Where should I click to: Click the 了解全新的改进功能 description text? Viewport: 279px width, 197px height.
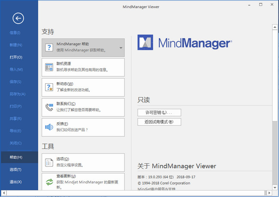tap(73, 90)
